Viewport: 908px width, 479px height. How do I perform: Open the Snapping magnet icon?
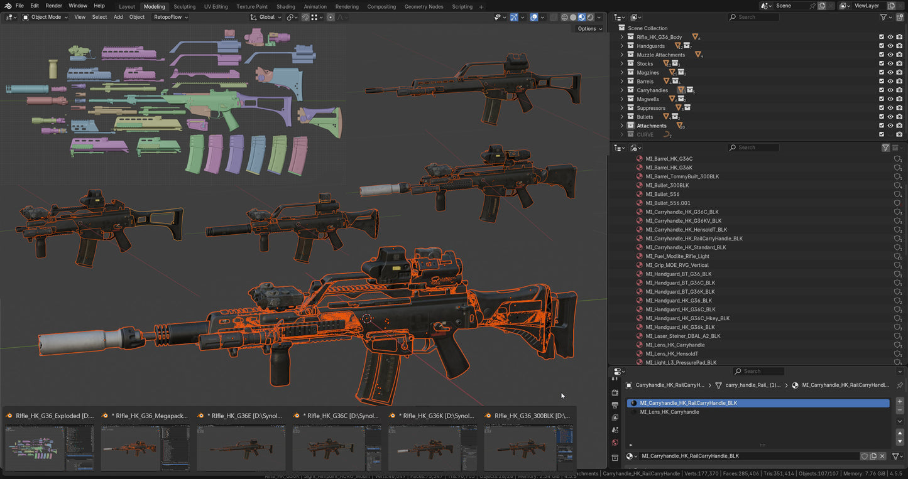pos(305,17)
